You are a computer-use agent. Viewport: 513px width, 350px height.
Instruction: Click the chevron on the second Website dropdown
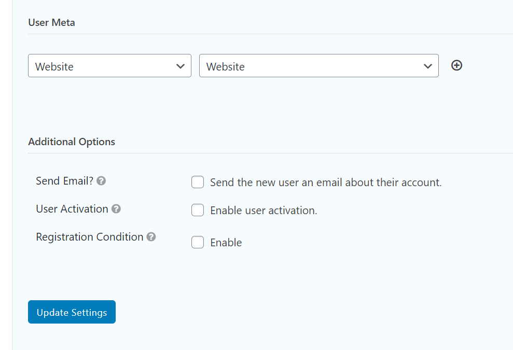click(x=428, y=66)
